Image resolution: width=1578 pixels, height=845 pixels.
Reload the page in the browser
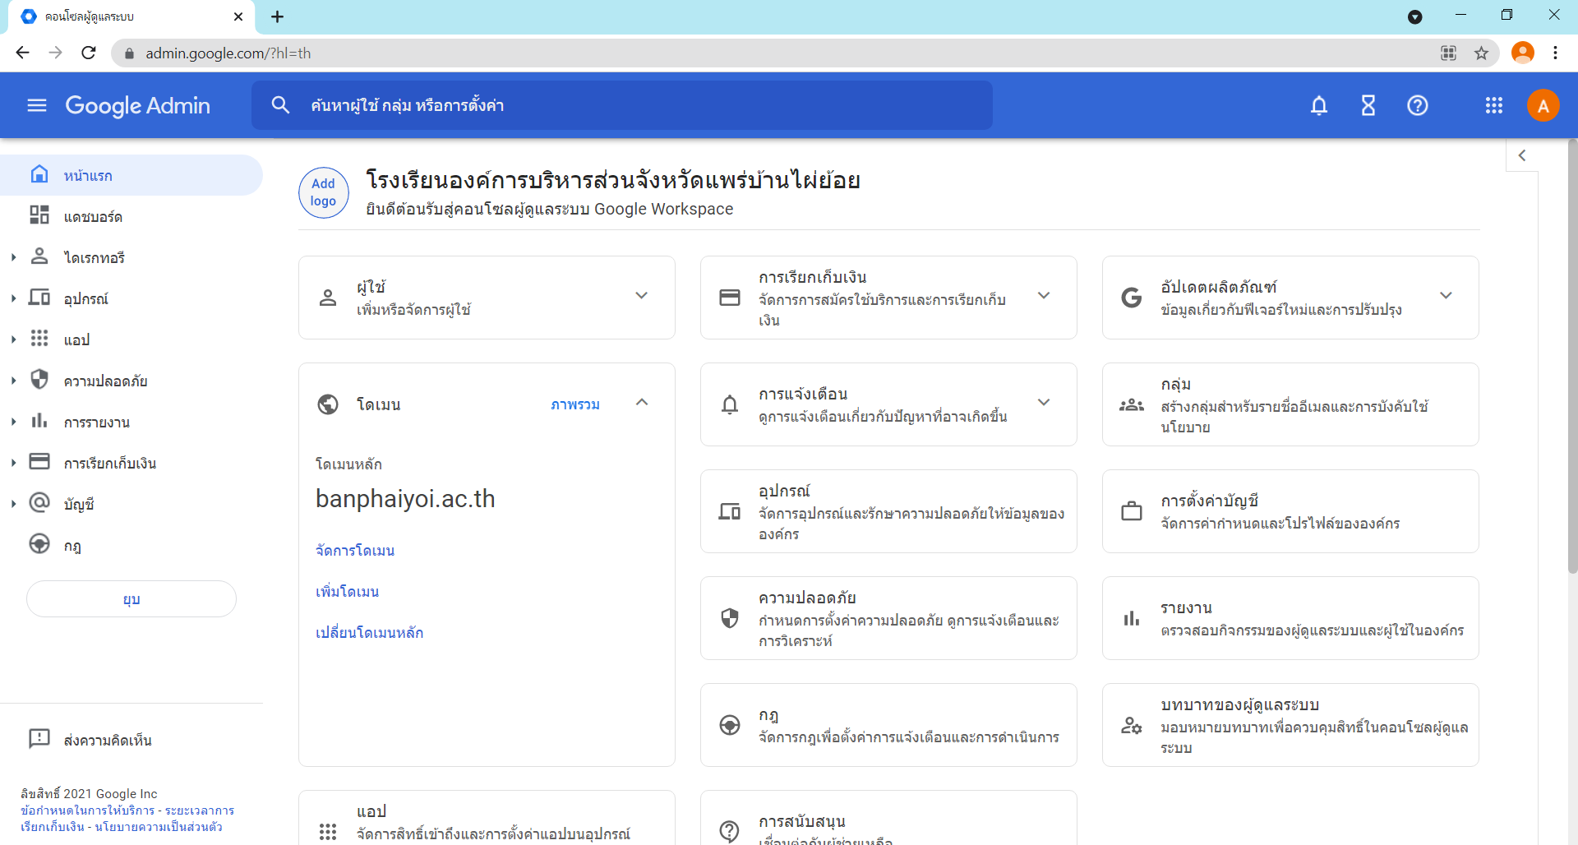coord(89,53)
